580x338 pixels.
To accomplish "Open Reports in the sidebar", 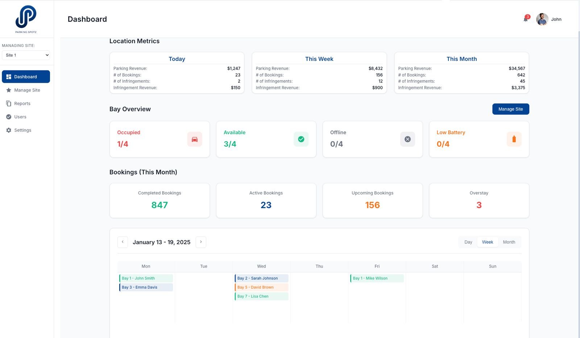I will [26, 104].
